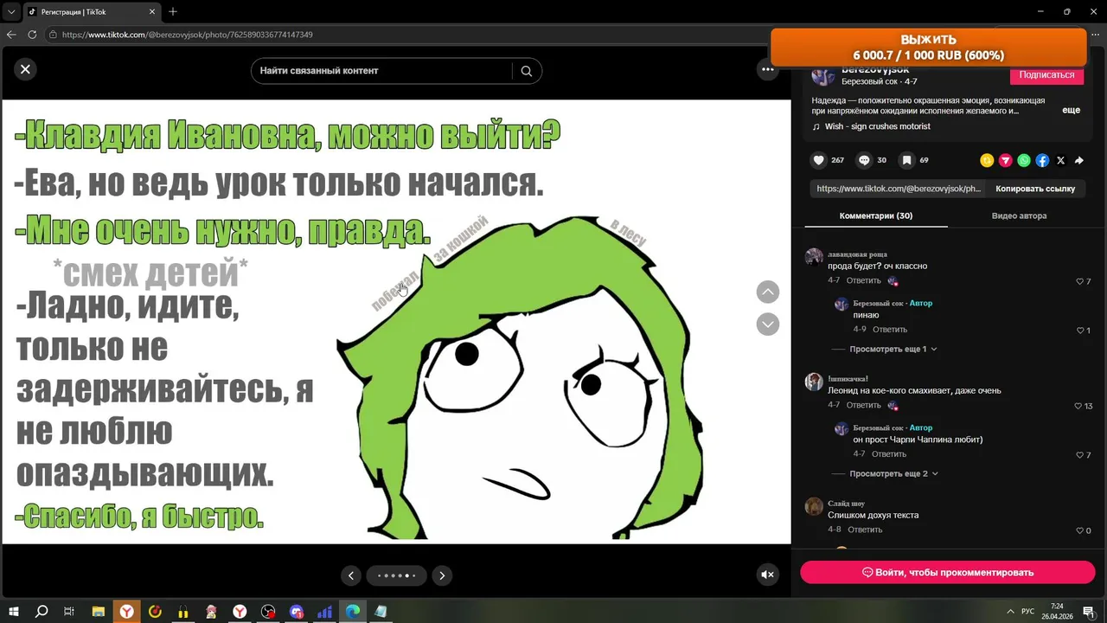Show hidden tray icons chevron
This screenshot has height=623, width=1107.
tap(1010, 612)
